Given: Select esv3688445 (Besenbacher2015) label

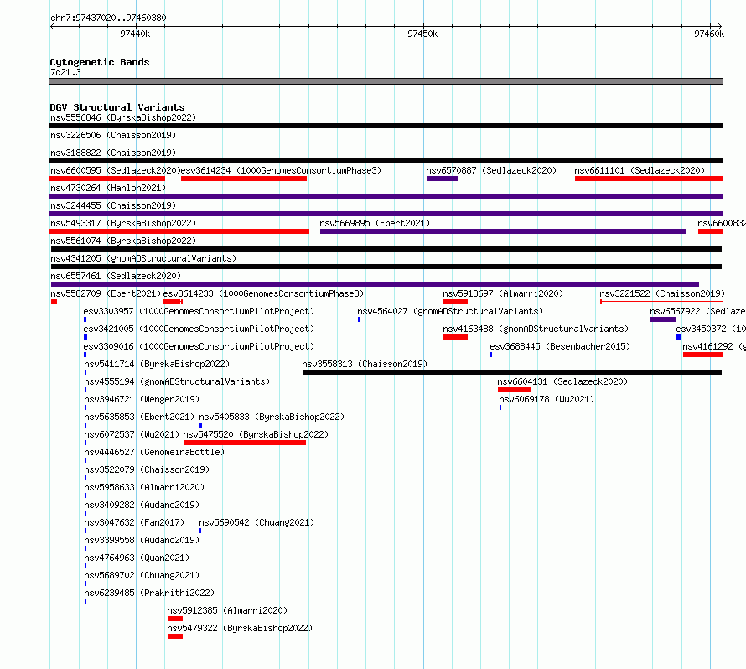Looking at the screenshot, I should click(x=560, y=346).
